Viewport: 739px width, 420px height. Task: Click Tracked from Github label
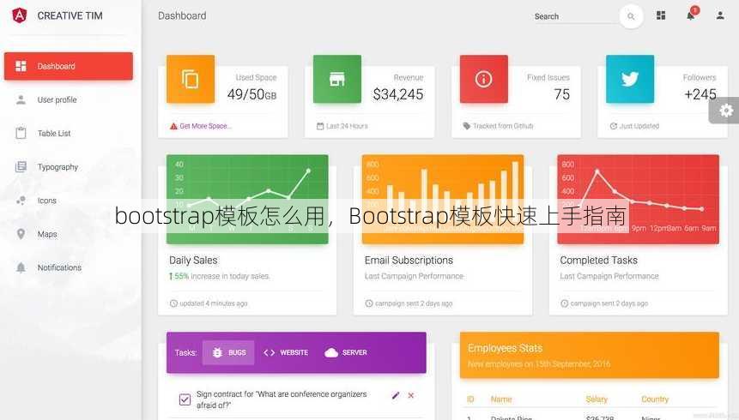503,126
